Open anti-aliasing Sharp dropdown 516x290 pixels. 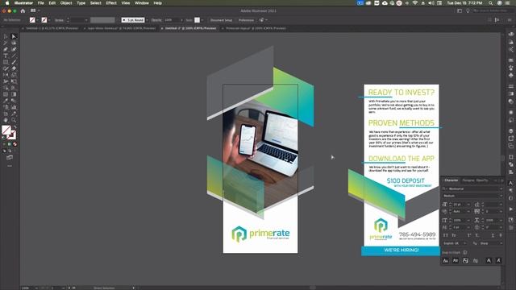501,243
